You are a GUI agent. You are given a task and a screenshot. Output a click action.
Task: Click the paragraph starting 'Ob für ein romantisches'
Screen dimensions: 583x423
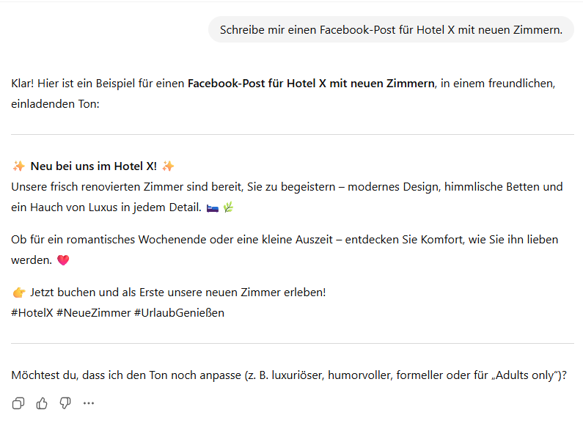click(x=285, y=240)
